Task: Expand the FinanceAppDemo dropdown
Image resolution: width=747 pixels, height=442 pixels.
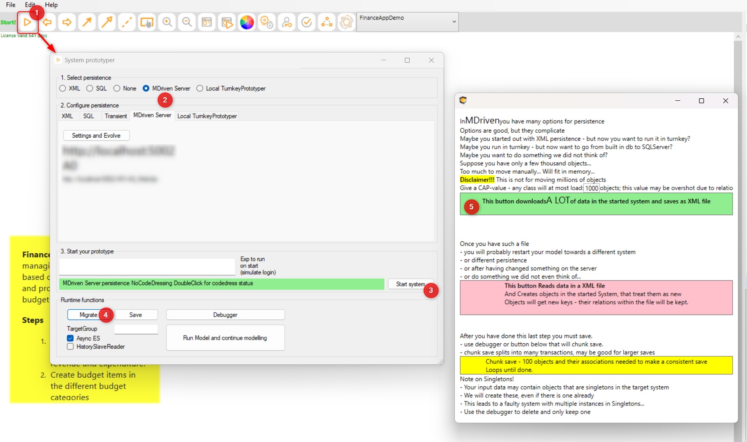Action: (454, 22)
